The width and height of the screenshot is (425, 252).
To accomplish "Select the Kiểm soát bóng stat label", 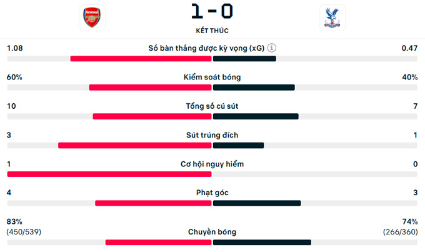I will coord(212,77).
